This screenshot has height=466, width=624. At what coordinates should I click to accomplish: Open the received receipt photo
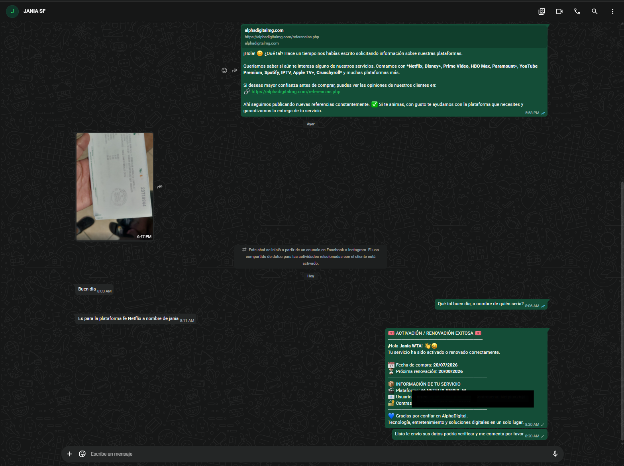[x=115, y=187]
